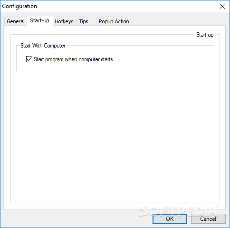
Task: Confirm settings with the OK button
Action: tap(170, 219)
